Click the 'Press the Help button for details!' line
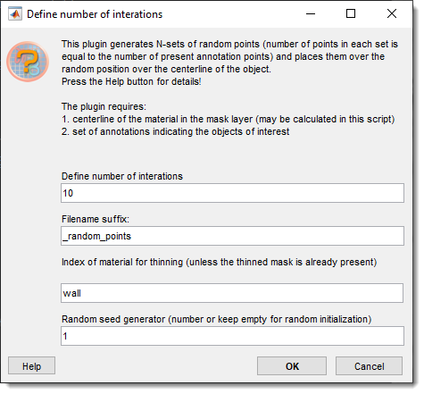The width and height of the screenshot is (424, 394). tap(131, 81)
